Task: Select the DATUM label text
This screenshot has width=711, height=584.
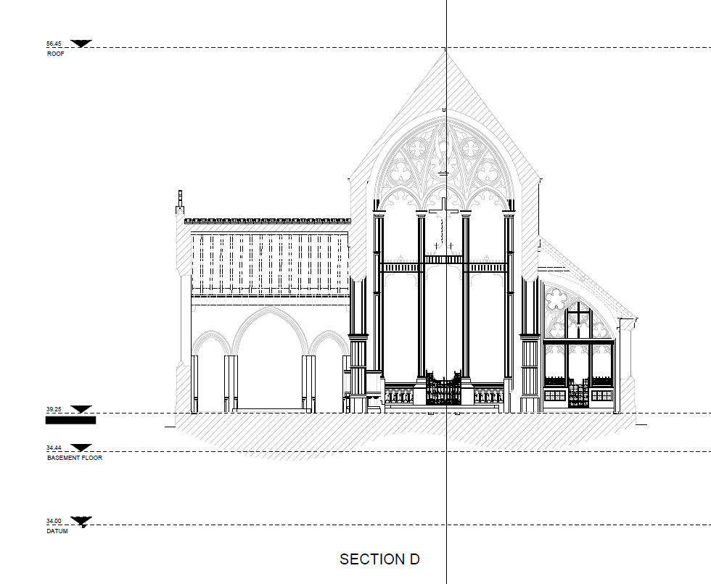Action: click(x=57, y=532)
